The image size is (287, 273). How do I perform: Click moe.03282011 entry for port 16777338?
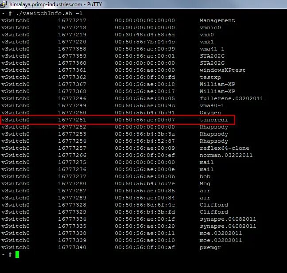click(x=221, y=233)
